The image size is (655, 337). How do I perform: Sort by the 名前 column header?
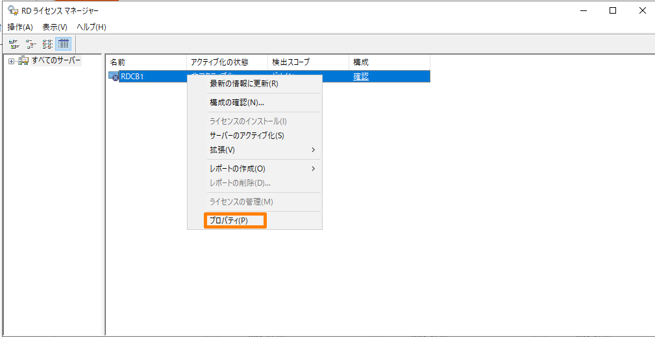146,62
